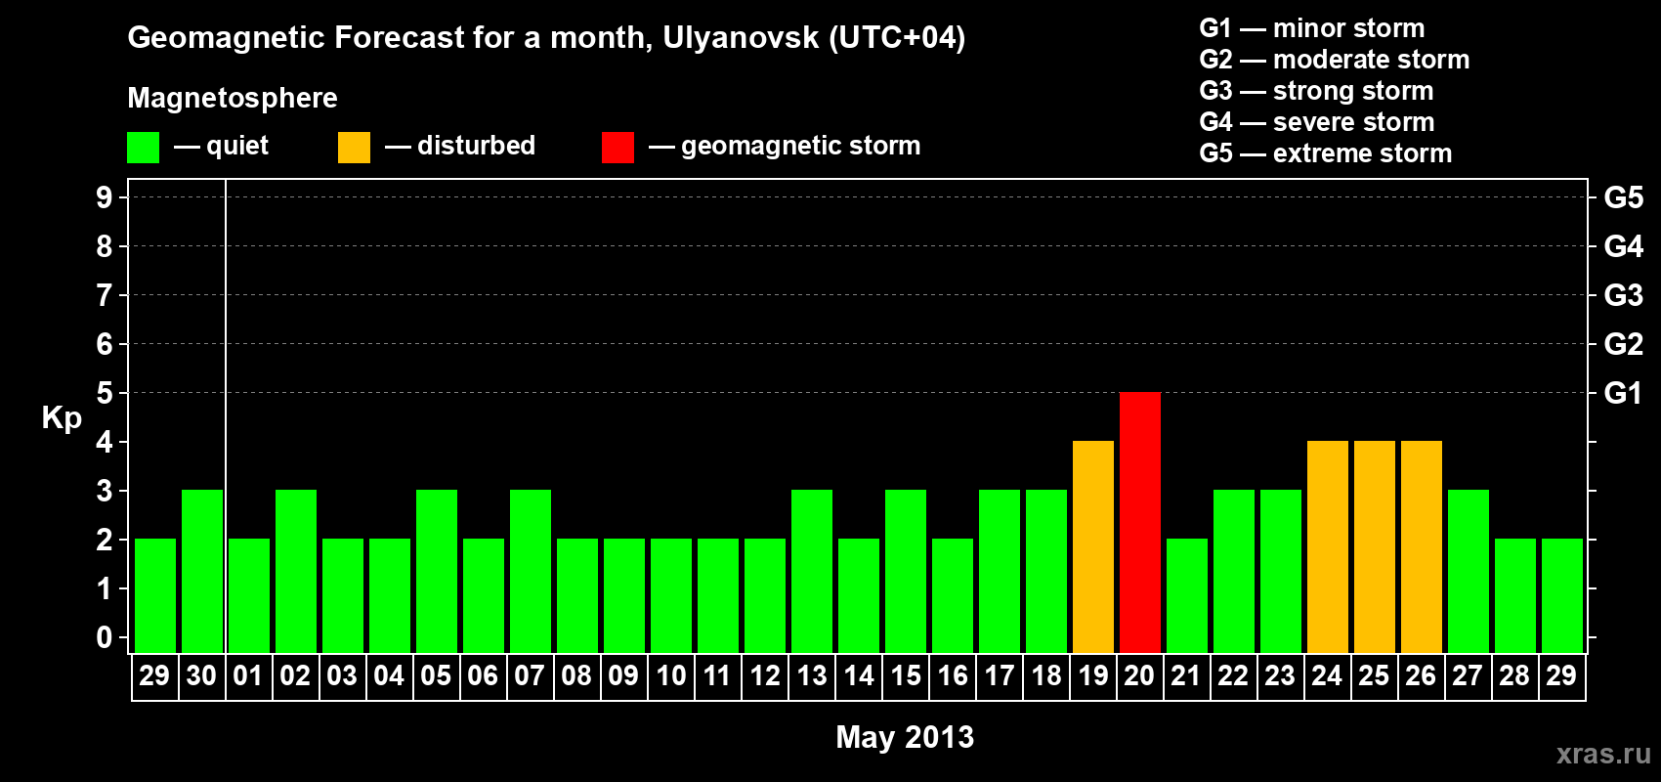Select the green bar for day 01
1661x782 pixels.
point(249,595)
